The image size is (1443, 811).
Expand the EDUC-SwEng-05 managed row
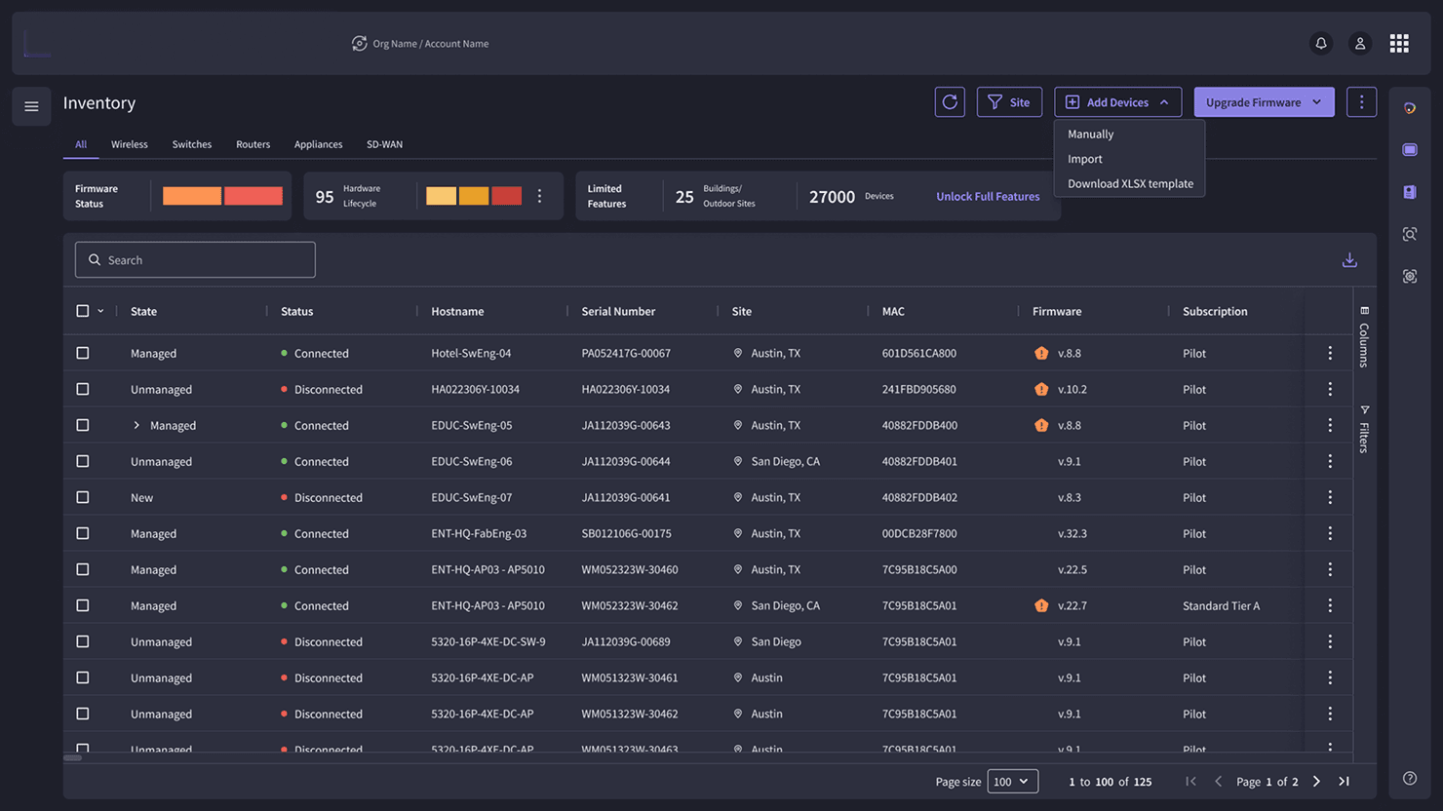pyautogui.click(x=136, y=425)
